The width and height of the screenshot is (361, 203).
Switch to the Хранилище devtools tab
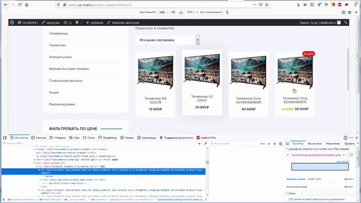coord(147,138)
